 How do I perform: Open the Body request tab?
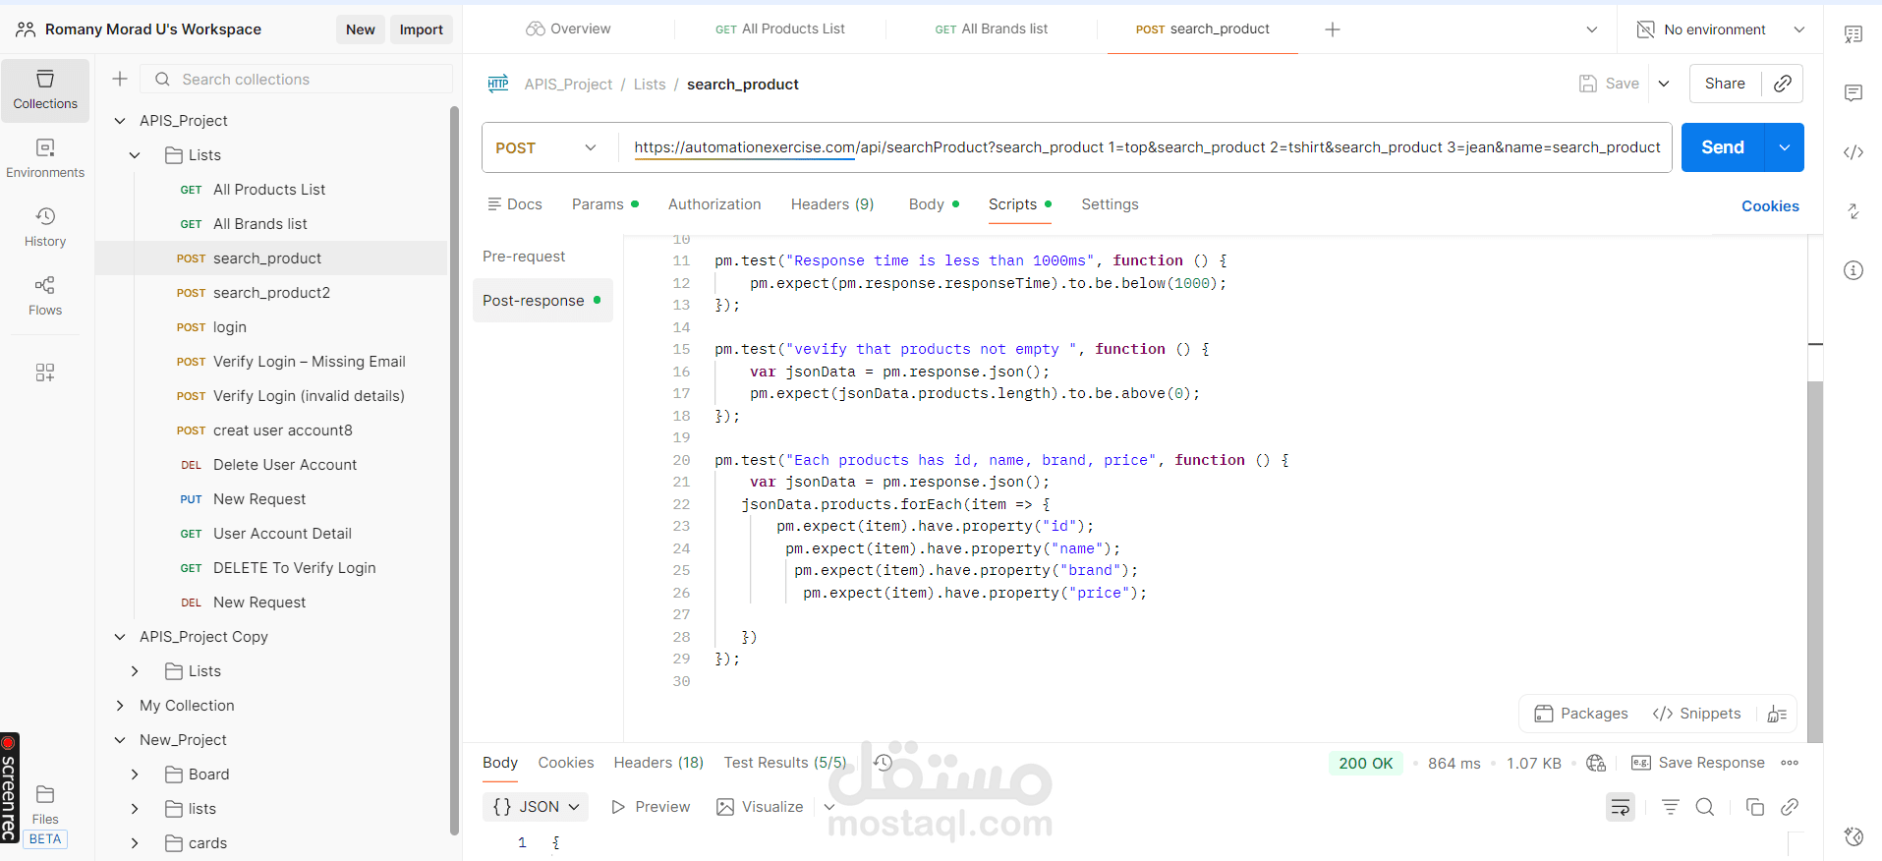934,204
